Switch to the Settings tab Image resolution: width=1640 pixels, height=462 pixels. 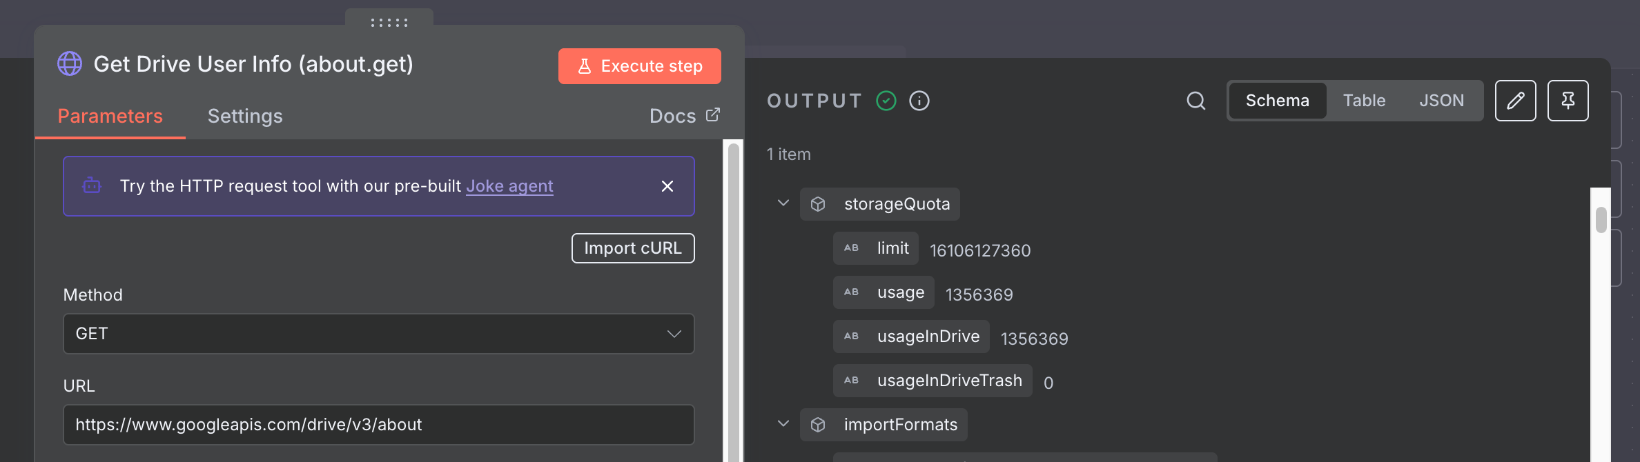tap(245, 116)
